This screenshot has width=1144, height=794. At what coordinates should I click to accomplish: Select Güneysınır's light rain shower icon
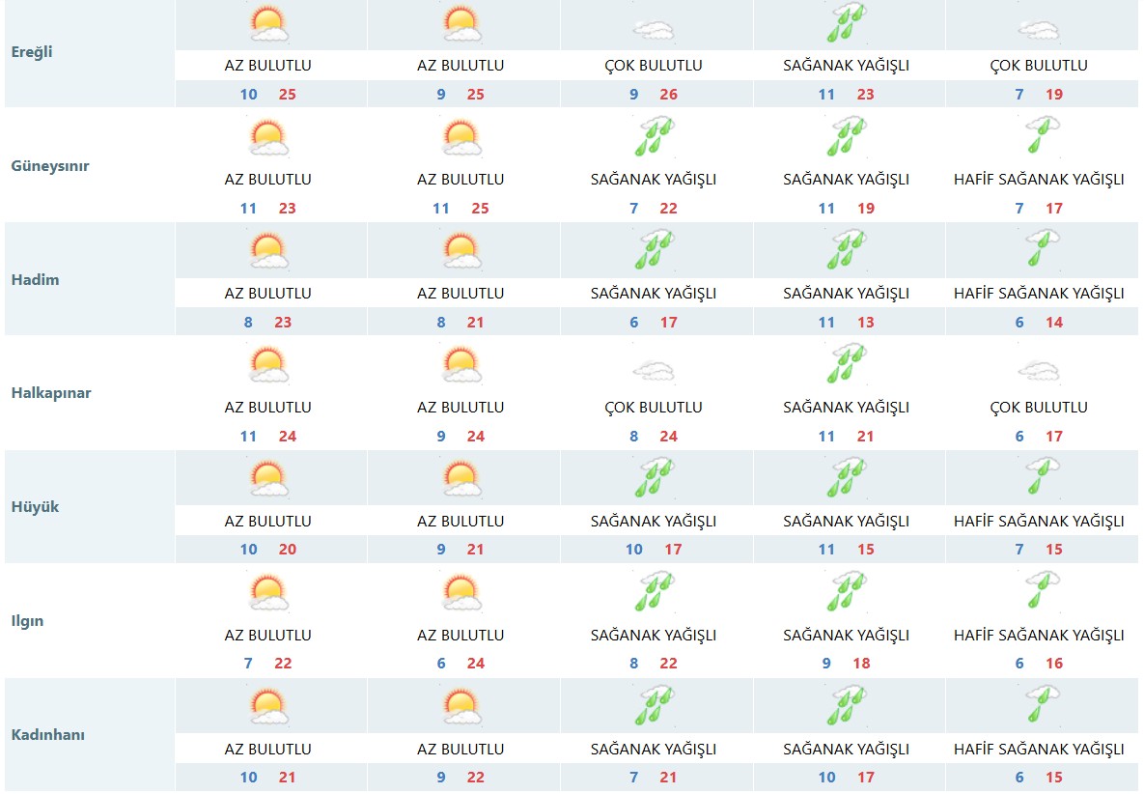[x=1040, y=136]
